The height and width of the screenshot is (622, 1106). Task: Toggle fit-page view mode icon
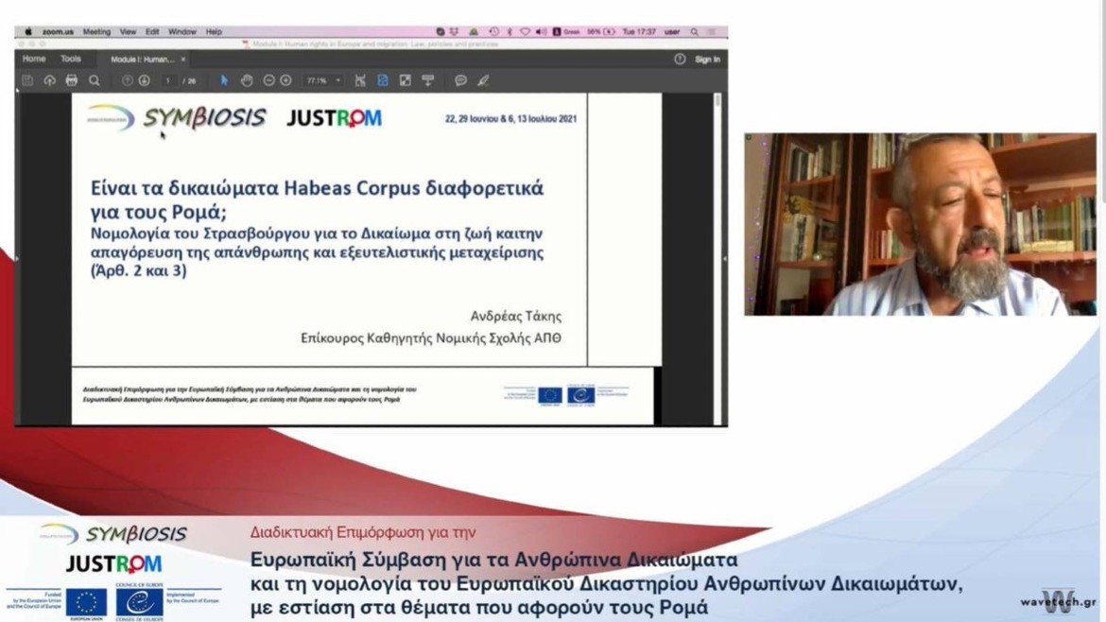point(383,81)
